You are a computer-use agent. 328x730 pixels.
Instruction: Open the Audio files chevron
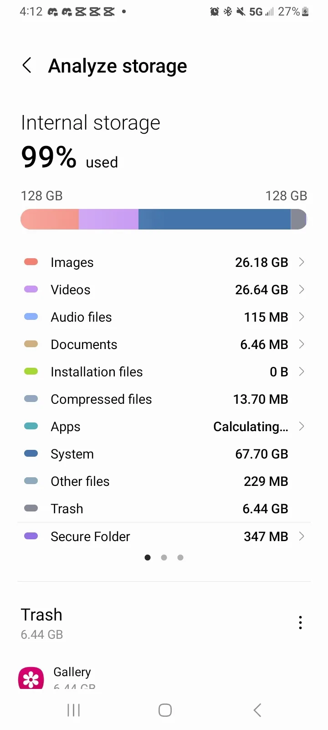click(301, 317)
